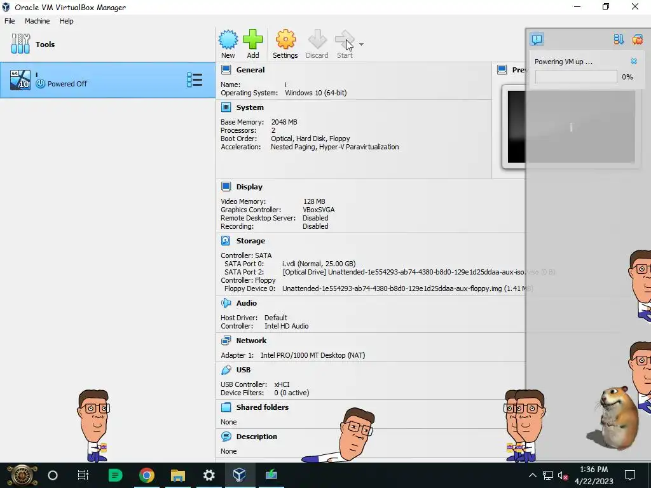The image size is (651, 488).
Task: Open File Explorer from the taskbar
Action: click(x=178, y=475)
